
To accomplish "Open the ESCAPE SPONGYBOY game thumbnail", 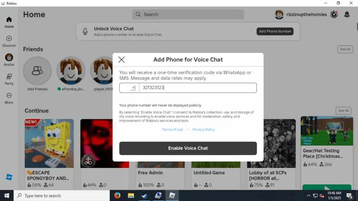I will [x=49, y=143].
